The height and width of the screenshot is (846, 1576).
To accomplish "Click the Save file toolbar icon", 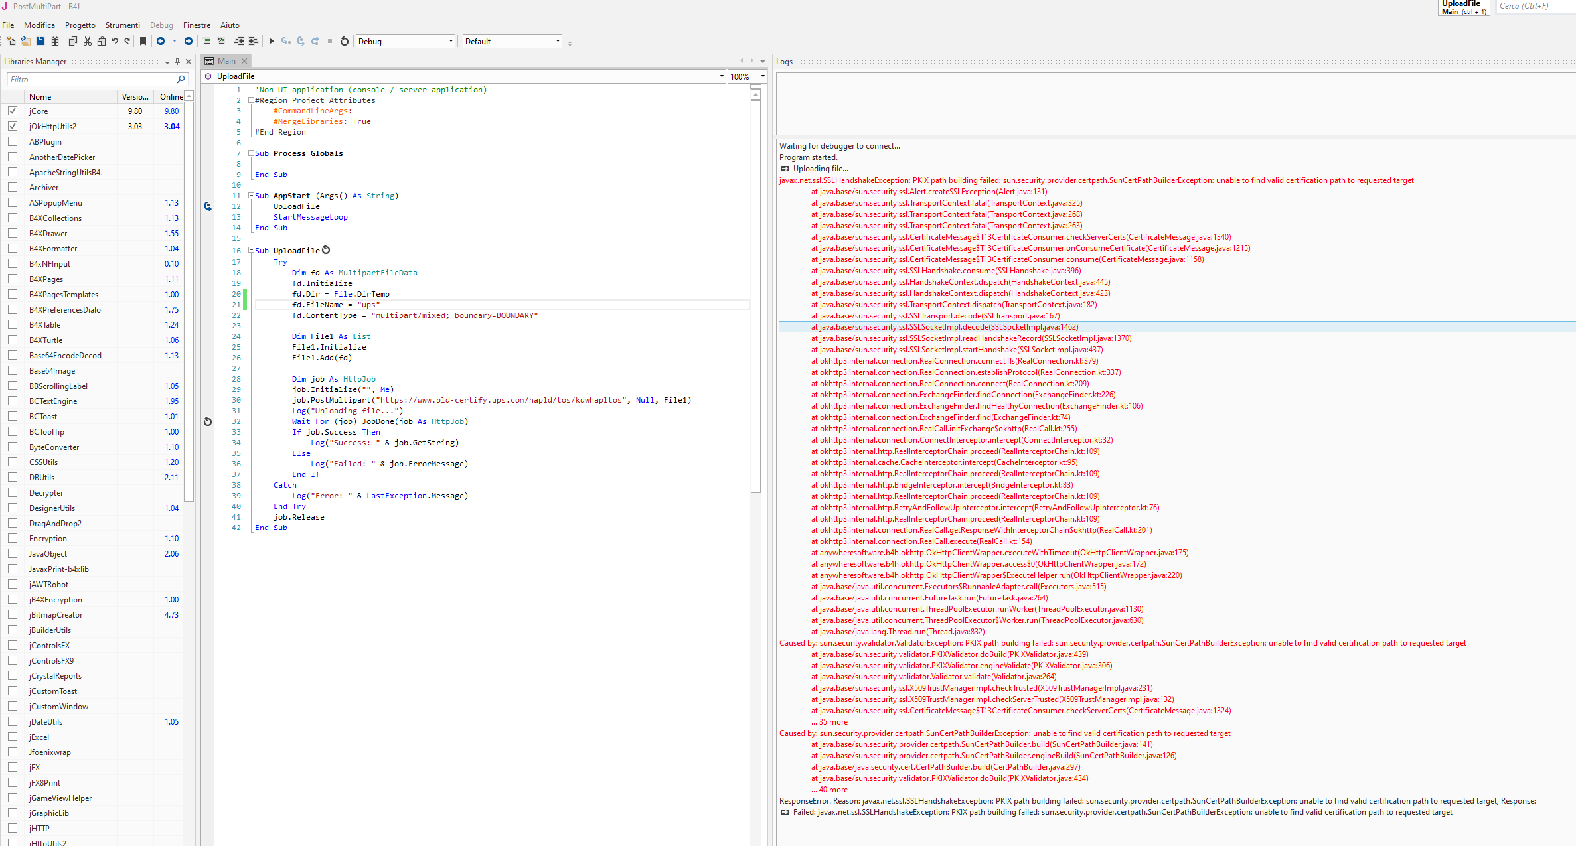I will coord(40,41).
